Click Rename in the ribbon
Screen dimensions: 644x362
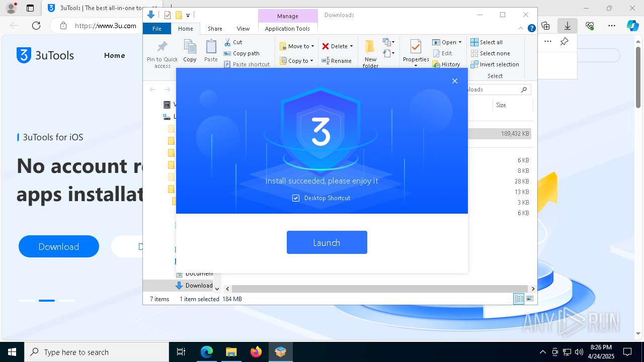pyautogui.click(x=337, y=61)
